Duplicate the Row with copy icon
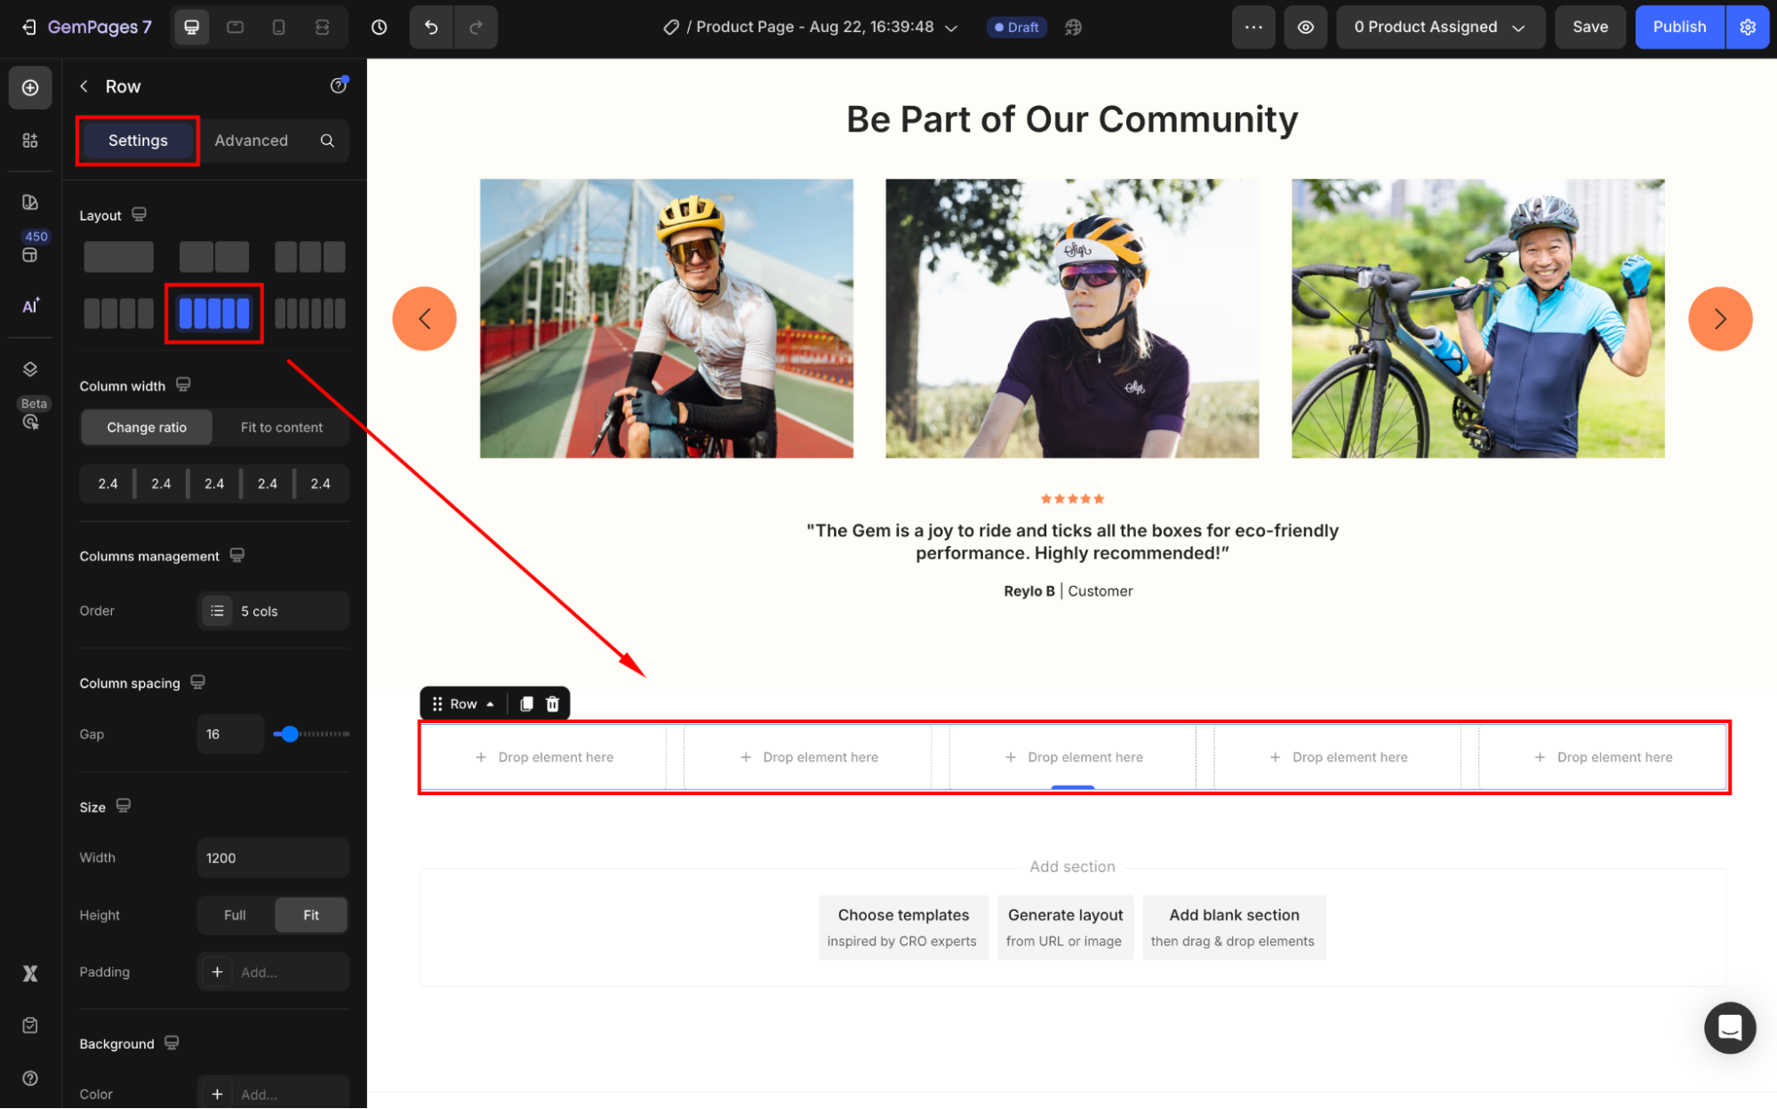Image resolution: width=1777 pixels, height=1109 pixels. (x=526, y=703)
